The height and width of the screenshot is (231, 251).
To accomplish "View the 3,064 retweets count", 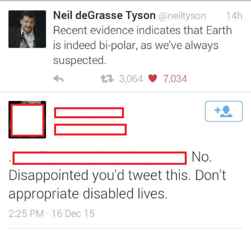I will (131, 79).
